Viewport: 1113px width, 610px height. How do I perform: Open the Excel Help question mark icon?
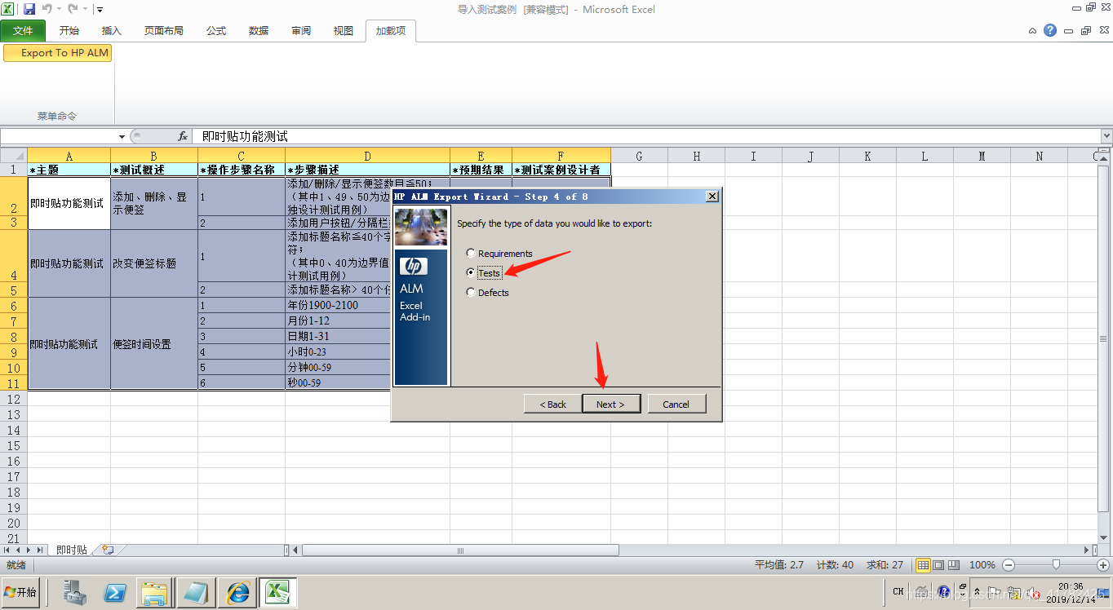pos(1050,30)
